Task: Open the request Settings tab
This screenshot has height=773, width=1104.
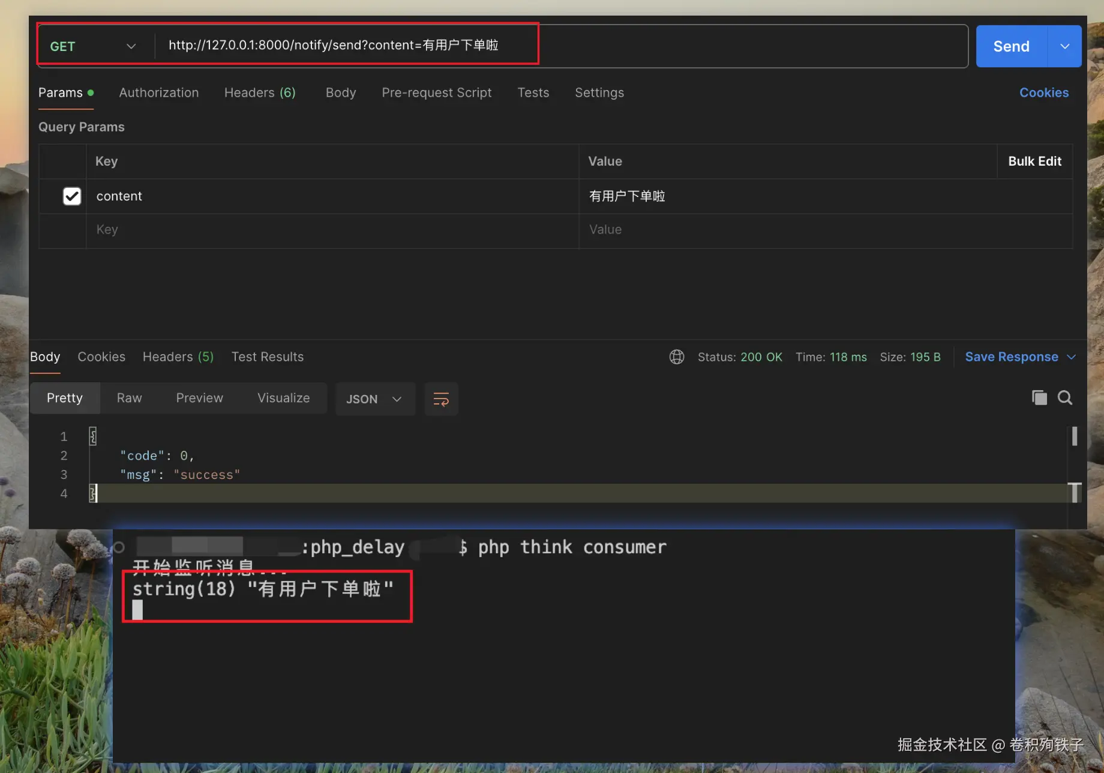Action: 599,92
